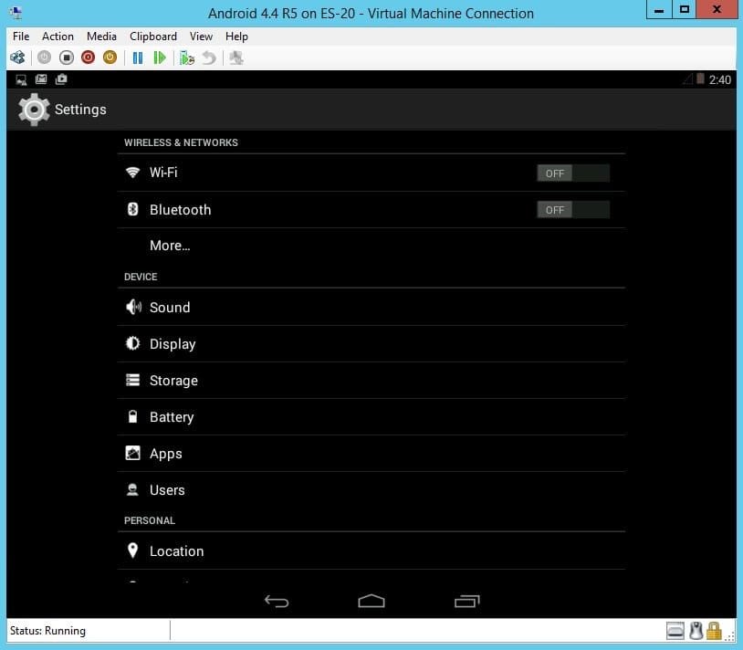Open the Bluetooth settings row
The image size is (743, 650).
371,209
